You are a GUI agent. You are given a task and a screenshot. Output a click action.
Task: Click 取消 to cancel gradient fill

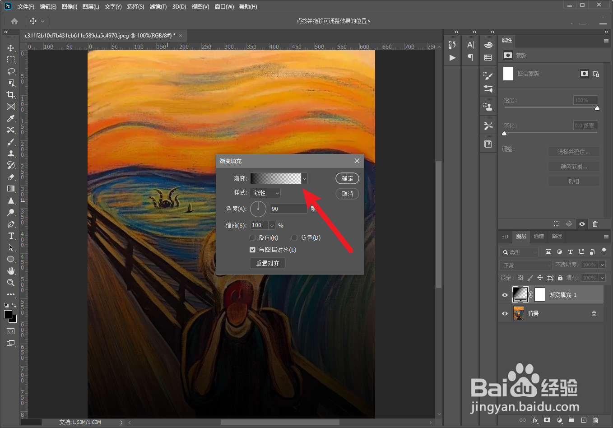(x=348, y=194)
